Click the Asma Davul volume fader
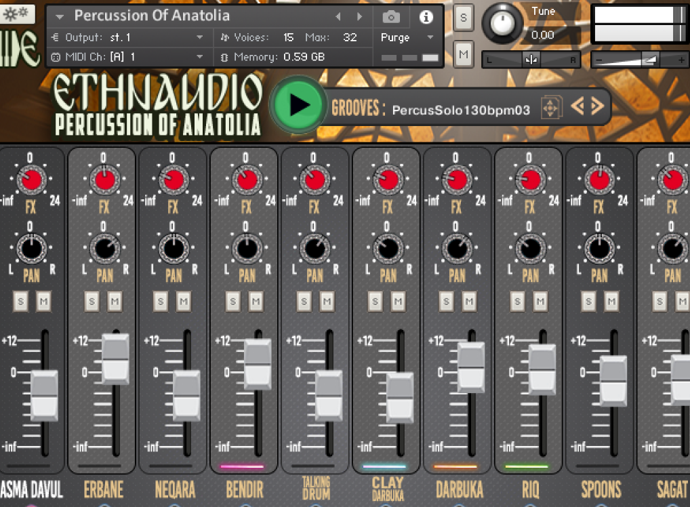690x507 pixels. 44,396
